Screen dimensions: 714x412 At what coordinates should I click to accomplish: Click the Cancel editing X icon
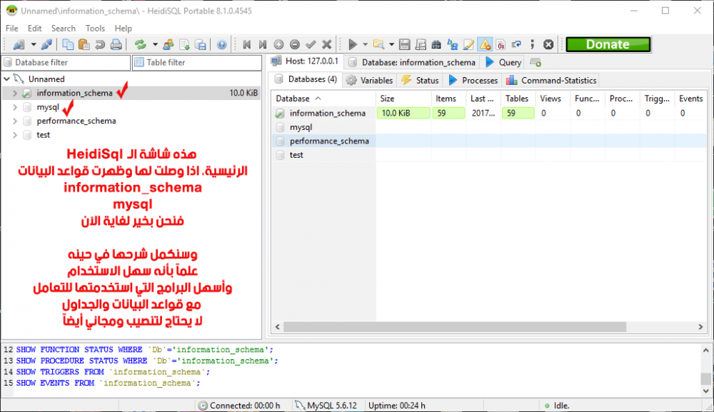326,44
